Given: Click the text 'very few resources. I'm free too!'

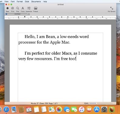Looking at the screenshot, I should pos(47,59).
